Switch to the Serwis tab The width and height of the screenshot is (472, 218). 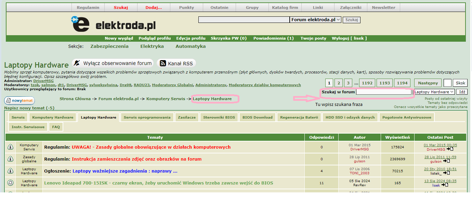click(x=18, y=117)
